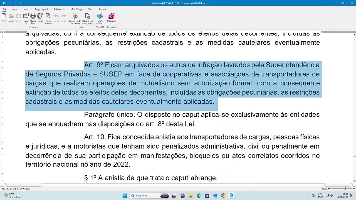Open Document Properties
Viewport: 356px width, 200px height.
pos(87,19)
